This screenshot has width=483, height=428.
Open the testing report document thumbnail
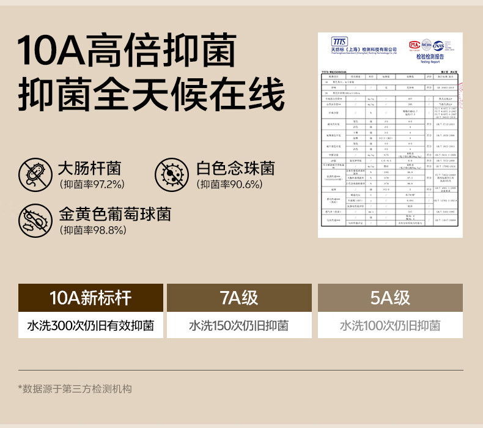[x=390, y=135]
